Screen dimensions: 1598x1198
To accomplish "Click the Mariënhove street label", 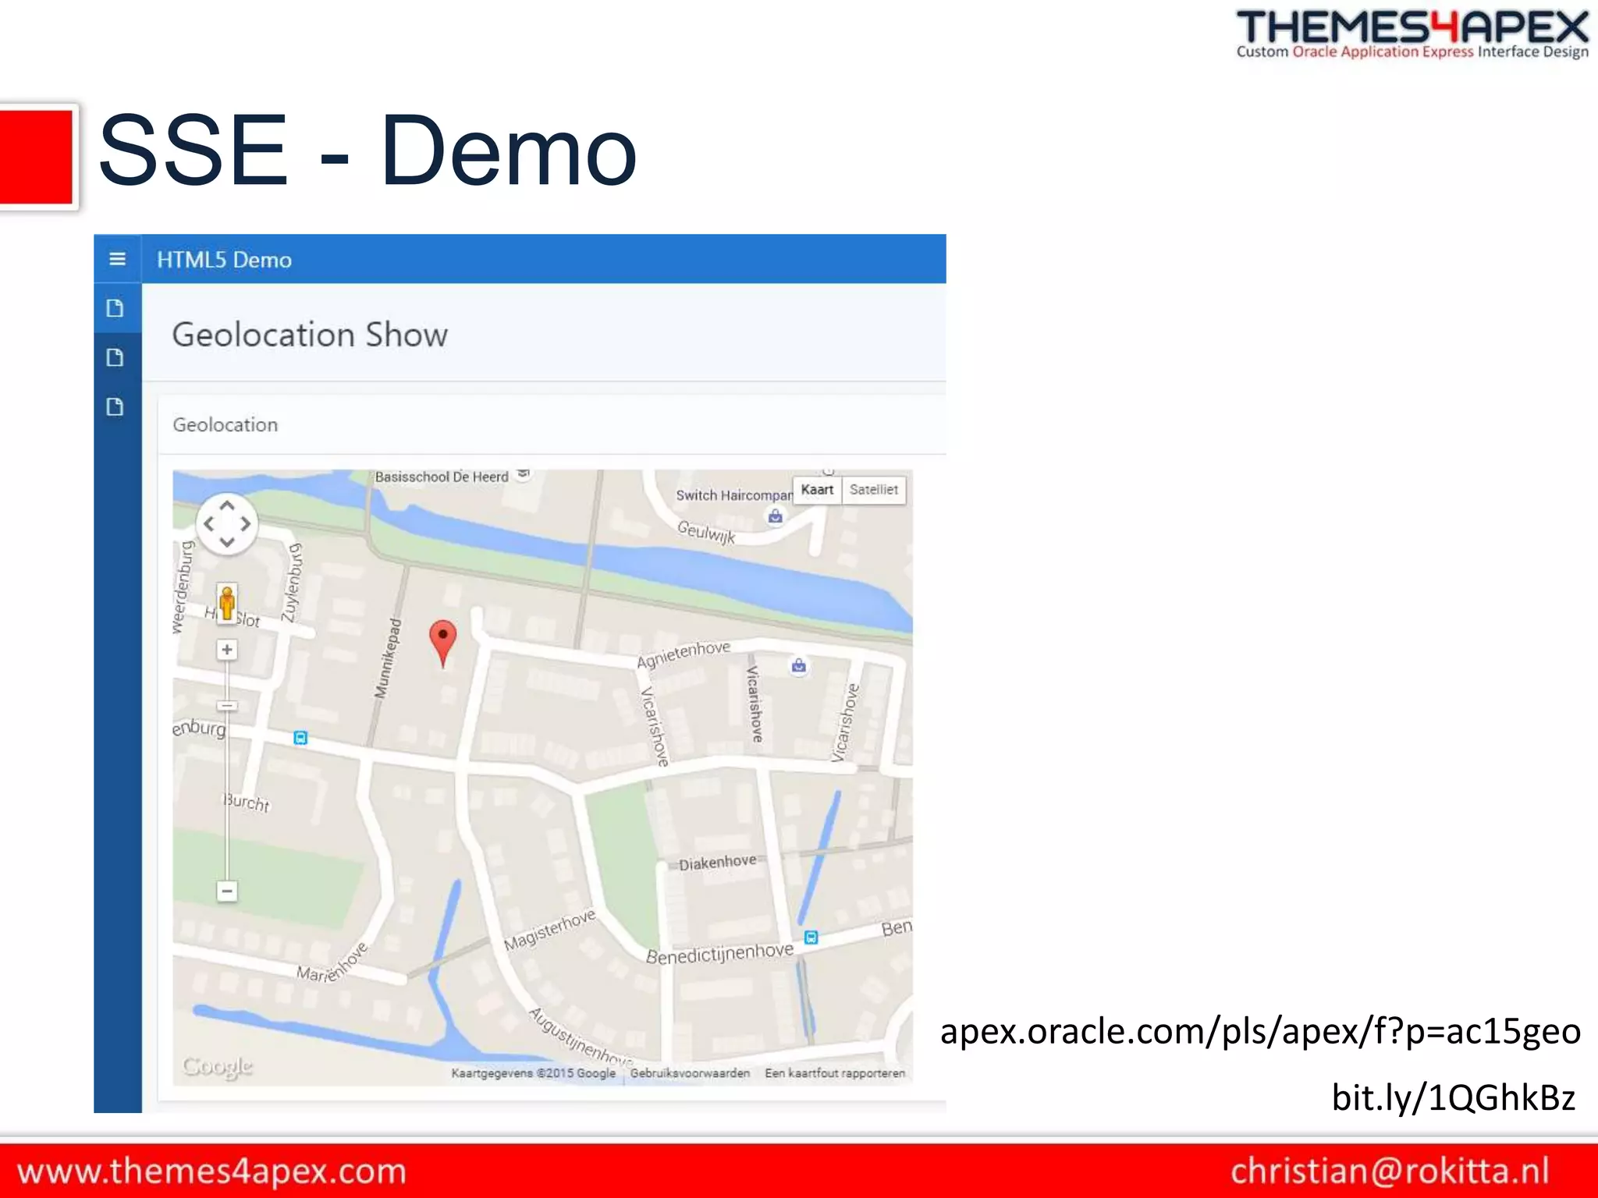I will [332, 963].
